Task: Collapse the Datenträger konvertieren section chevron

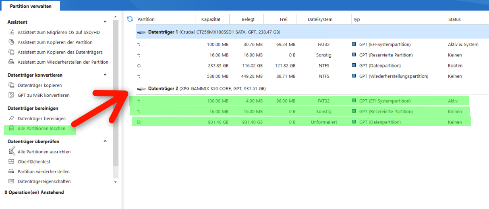Action: [105, 75]
